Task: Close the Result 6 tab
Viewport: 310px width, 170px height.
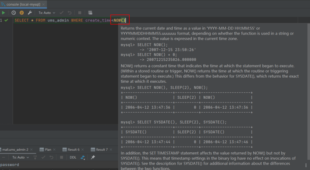Action: coord(83,149)
